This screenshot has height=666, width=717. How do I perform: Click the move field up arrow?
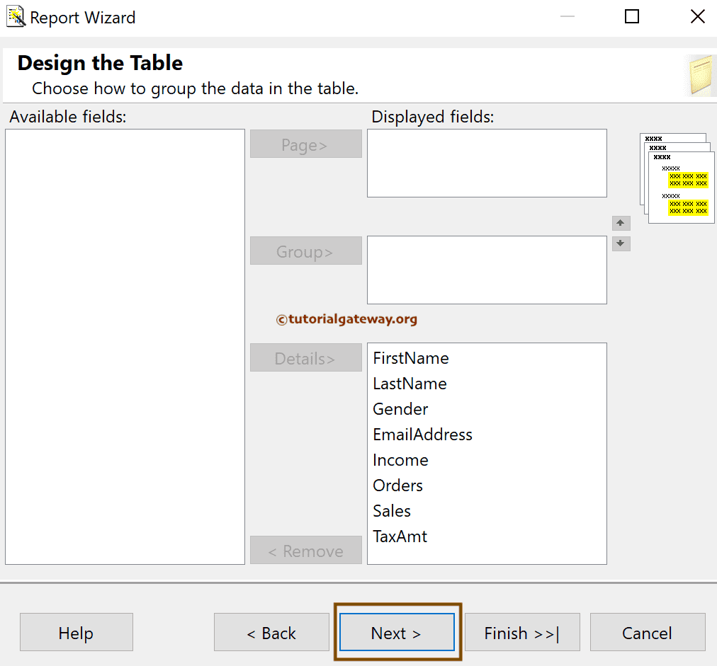(621, 223)
